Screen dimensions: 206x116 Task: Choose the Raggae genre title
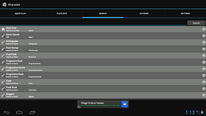tap(10, 94)
